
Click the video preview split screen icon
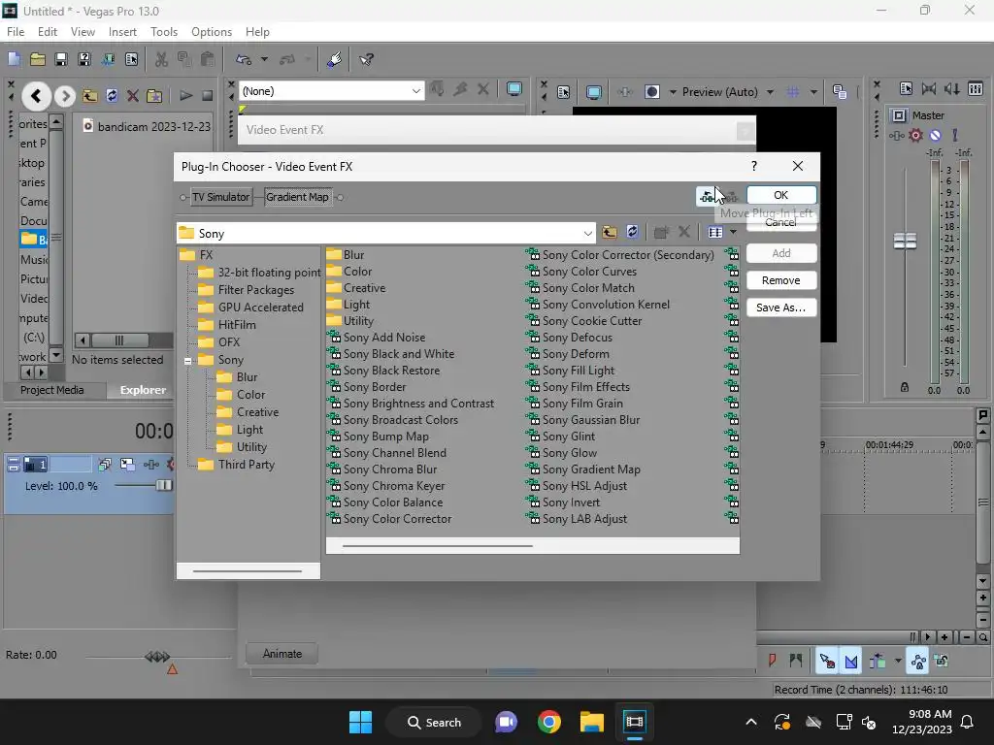[x=651, y=92]
